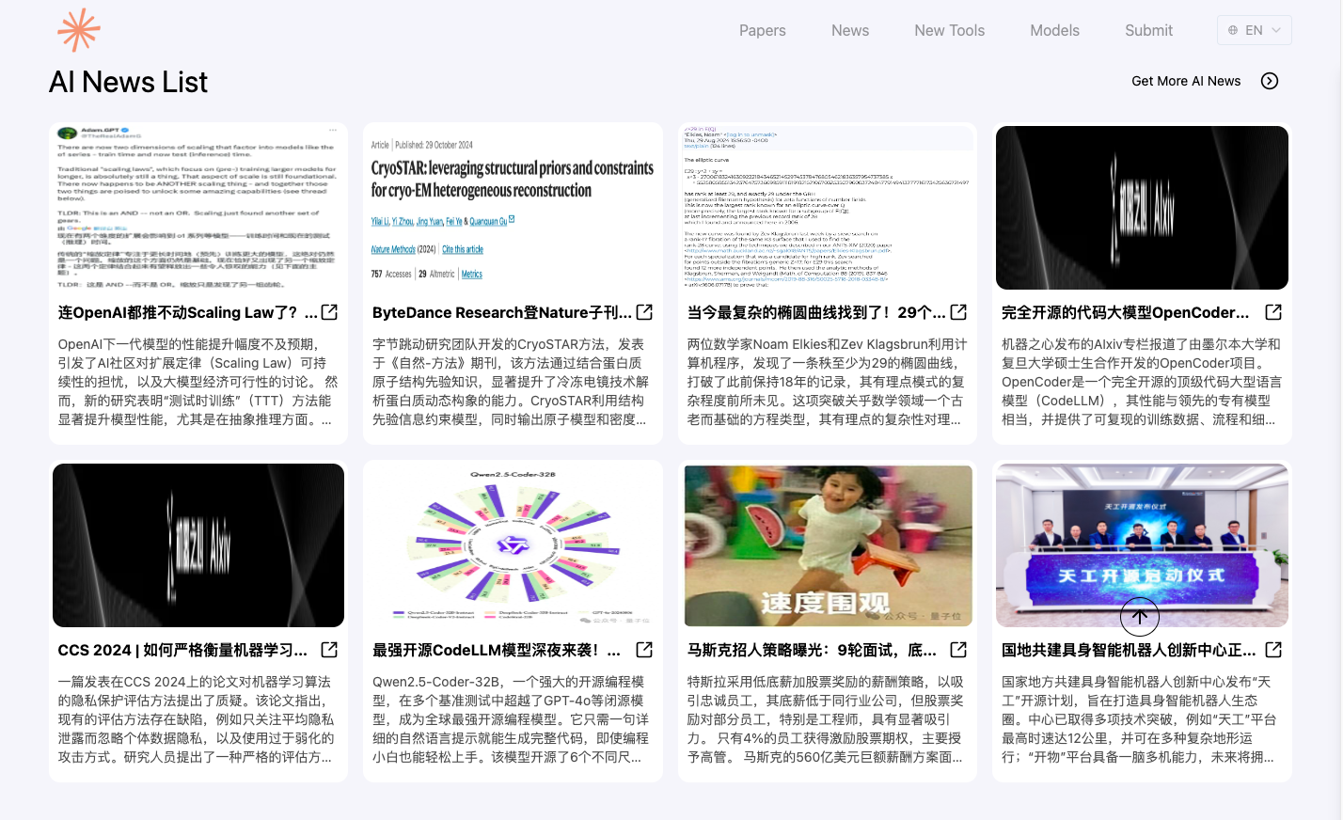Select the Models navigation item
The height and width of the screenshot is (820, 1343).
tap(1054, 30)
